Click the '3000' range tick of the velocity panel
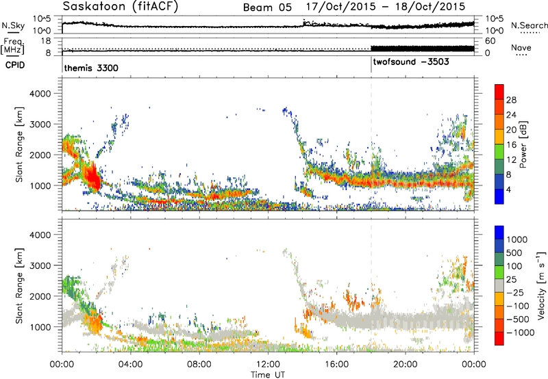This screenshot has width=548, height=379. tap(40, 265)
